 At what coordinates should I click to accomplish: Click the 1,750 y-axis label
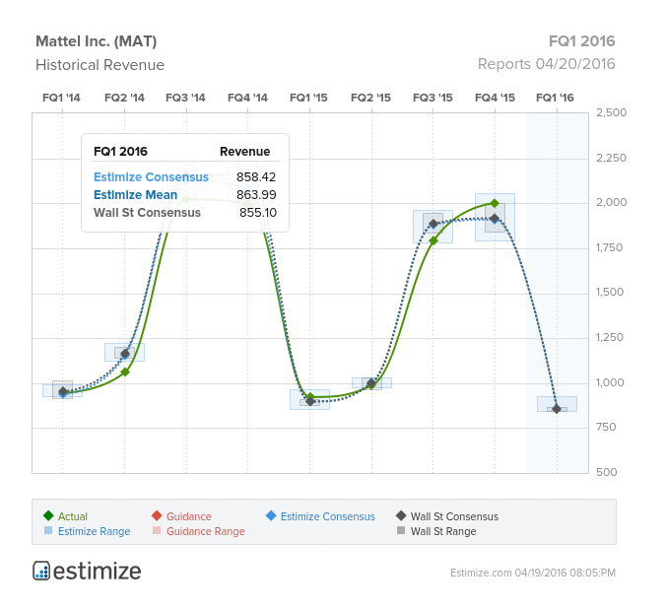tap(610, 247)
